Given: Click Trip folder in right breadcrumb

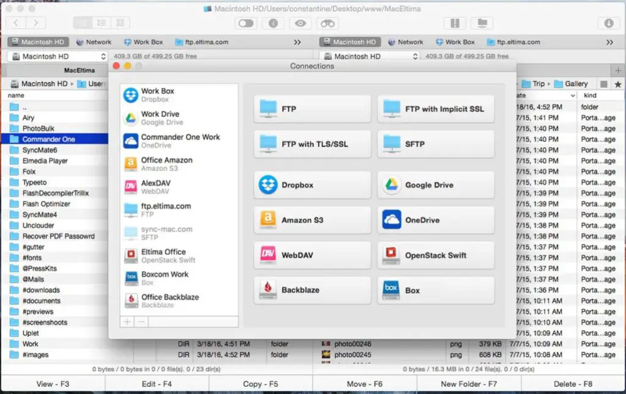Looking at the screenshot, I should [533, 84].
